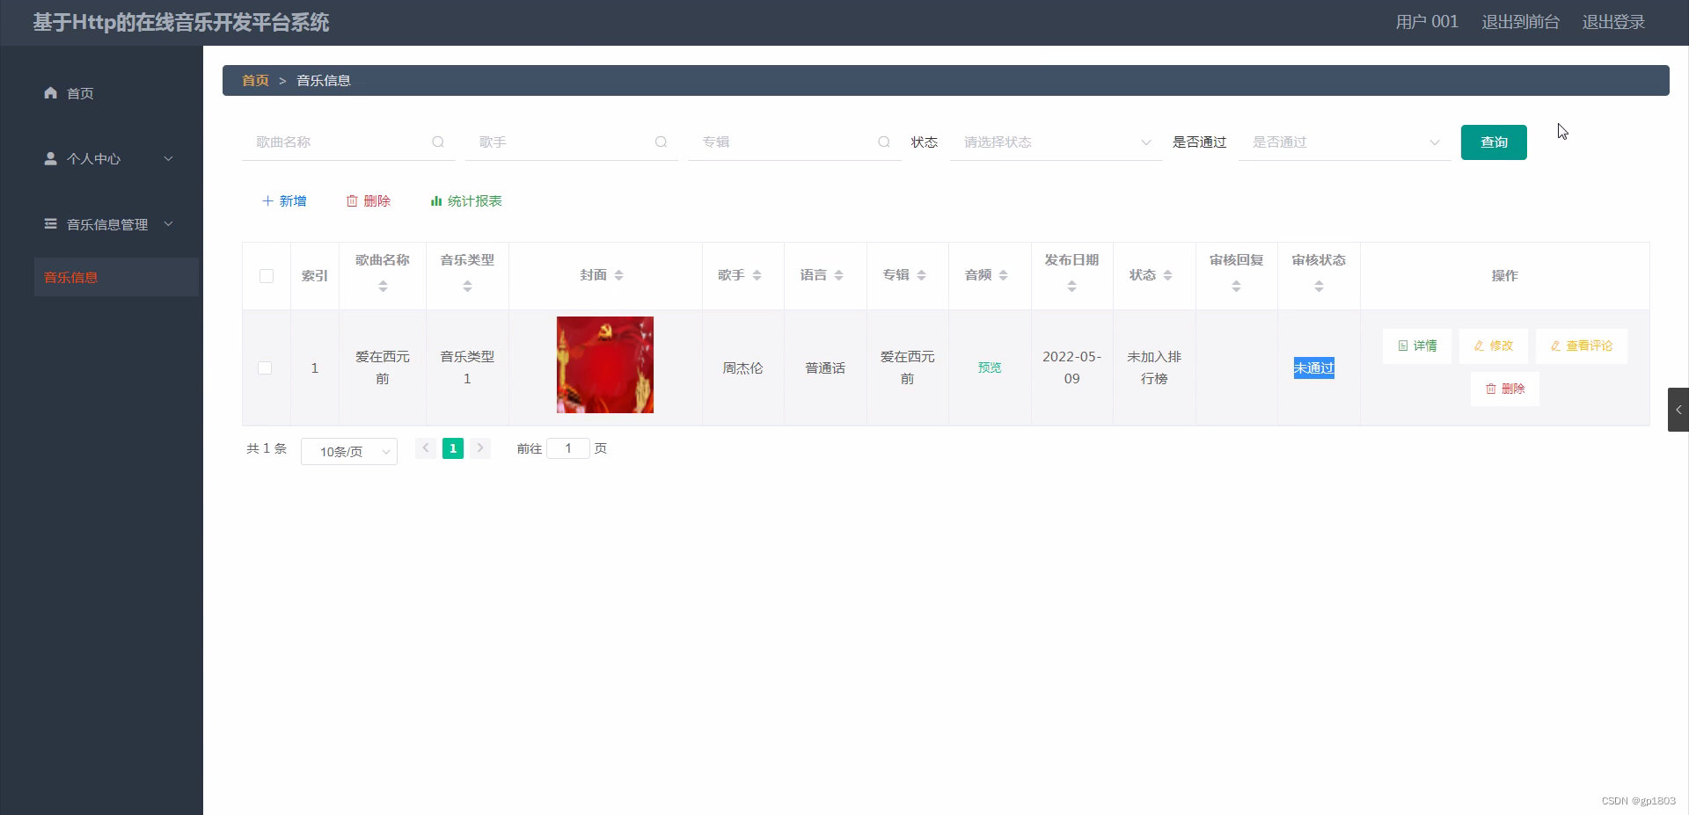Sort table by 审核回复 column

[x=1236, y=286]
